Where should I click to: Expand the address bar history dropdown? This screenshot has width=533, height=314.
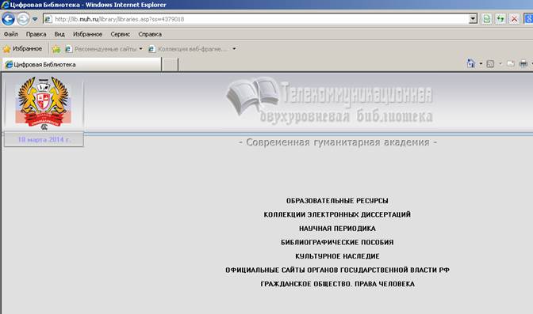pyautogui.click(x=473, y=19)
